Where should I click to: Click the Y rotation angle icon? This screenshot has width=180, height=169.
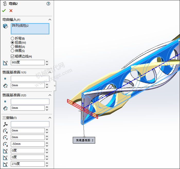pos(5,157)
